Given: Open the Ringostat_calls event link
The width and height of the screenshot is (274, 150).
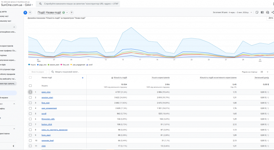Looking at the screenshot, I should (48, 119).
